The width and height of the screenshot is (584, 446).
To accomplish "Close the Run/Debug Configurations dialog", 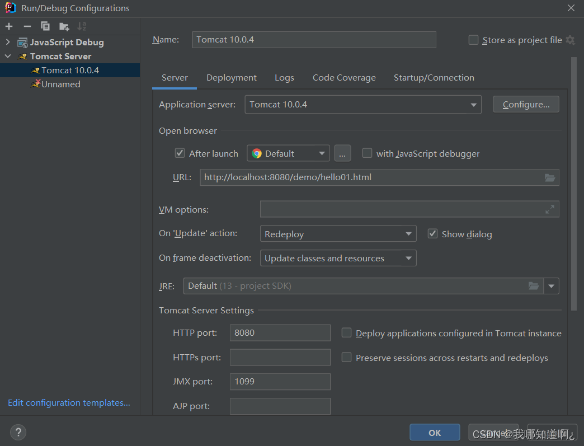I will coord(571,8).
